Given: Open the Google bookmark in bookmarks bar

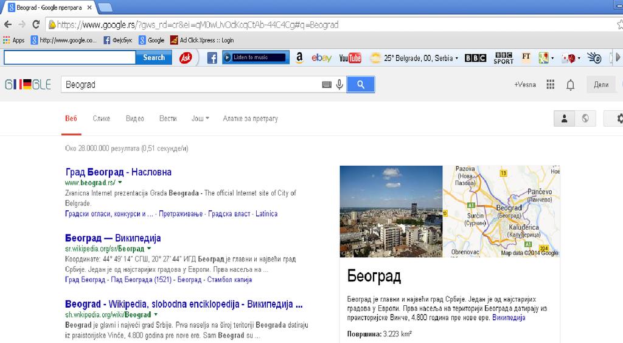Looking at the screenshot, I should [151, 40].
